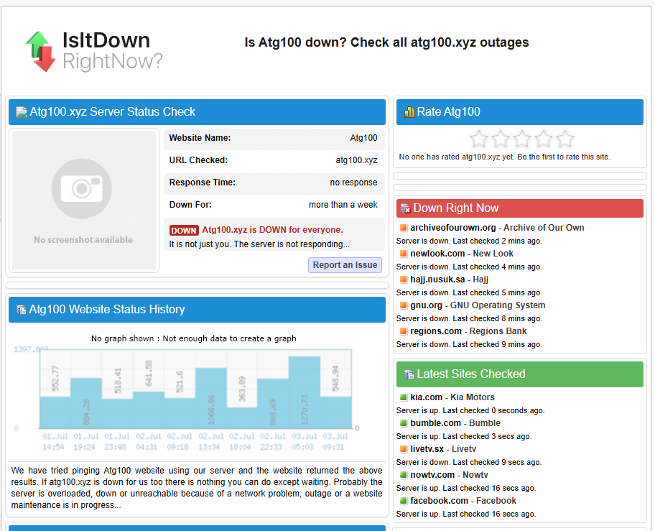This screenshot has height=531, width=655.
Task: Click the Website Status History header icon
Action: click(22, 310)
